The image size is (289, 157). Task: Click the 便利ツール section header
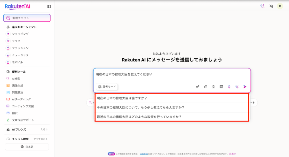point(19,72)
